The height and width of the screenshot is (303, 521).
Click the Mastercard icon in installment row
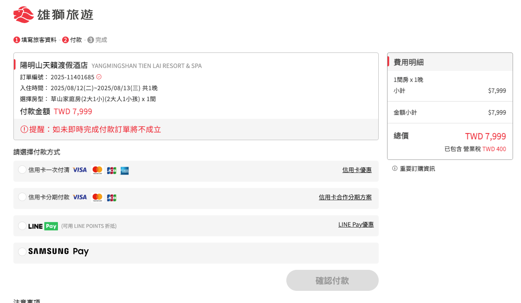point(97,197)
